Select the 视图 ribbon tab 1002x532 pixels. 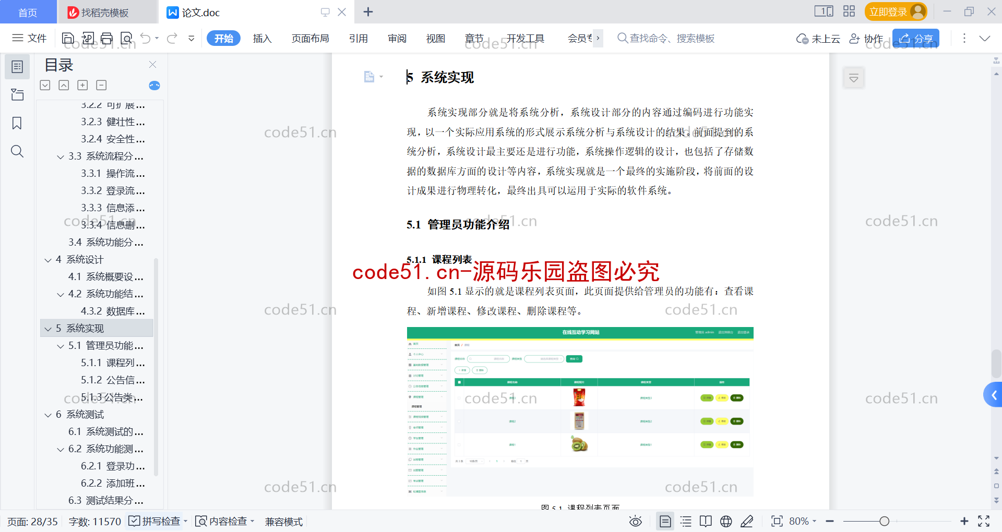436,38
